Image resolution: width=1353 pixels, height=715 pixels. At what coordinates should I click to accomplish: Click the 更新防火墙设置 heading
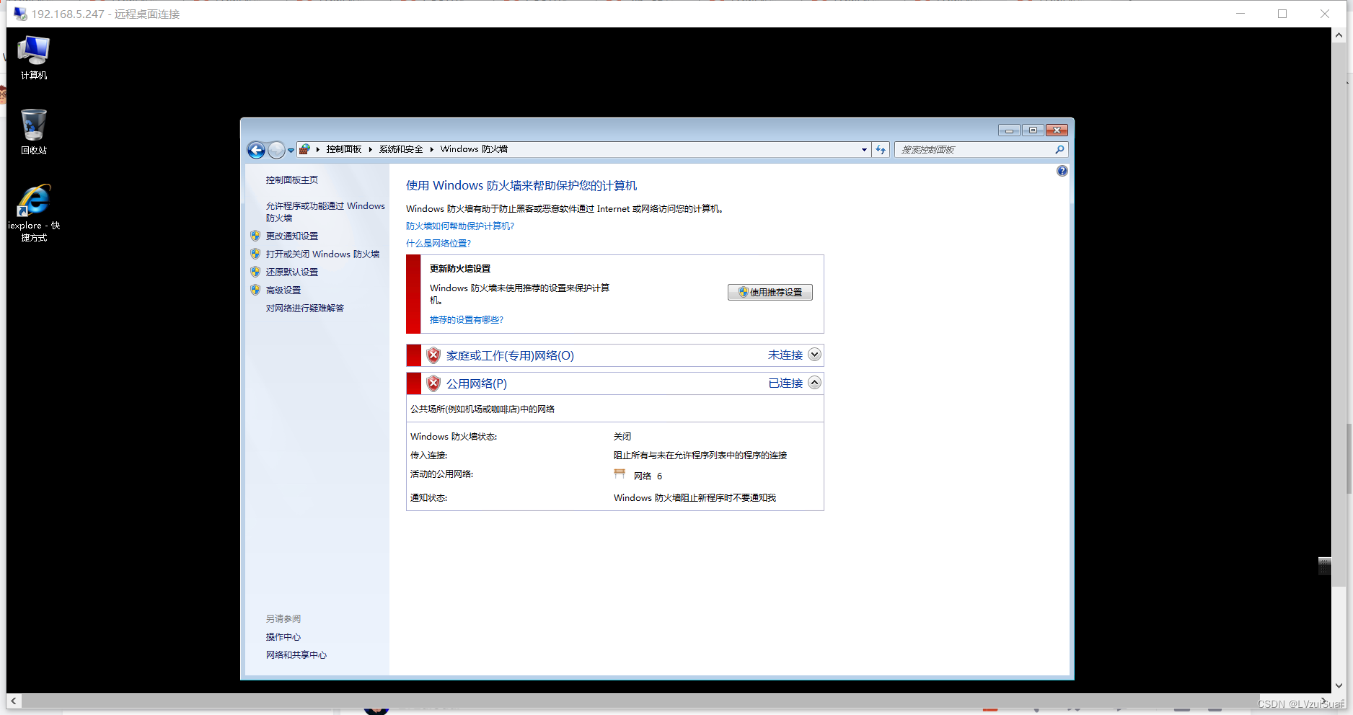(x=459, y=269)
